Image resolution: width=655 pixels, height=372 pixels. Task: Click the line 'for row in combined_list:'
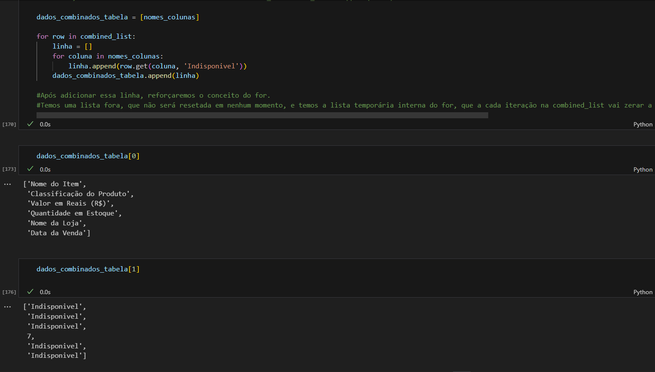coord(86,37)
